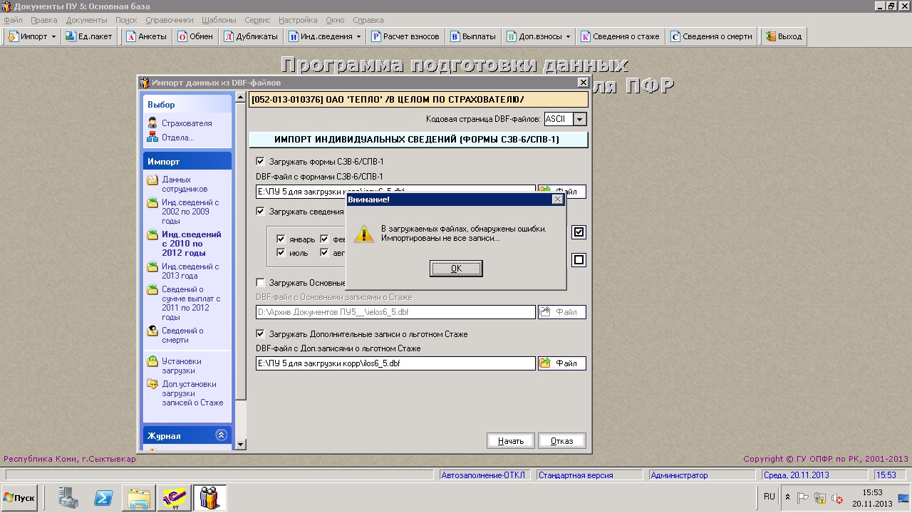
Task: Open the Анкеты toolbar icon
Action: click(146, 36)
